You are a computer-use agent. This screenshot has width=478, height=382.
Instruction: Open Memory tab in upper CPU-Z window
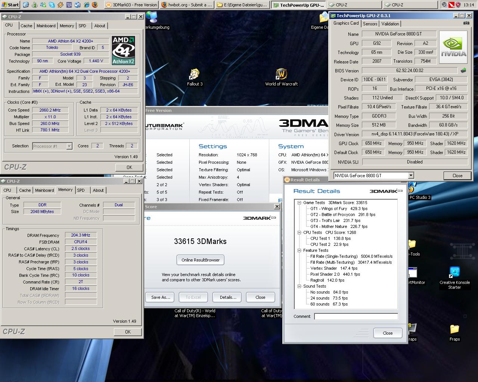pyautogui.click(x=67, y=26)
